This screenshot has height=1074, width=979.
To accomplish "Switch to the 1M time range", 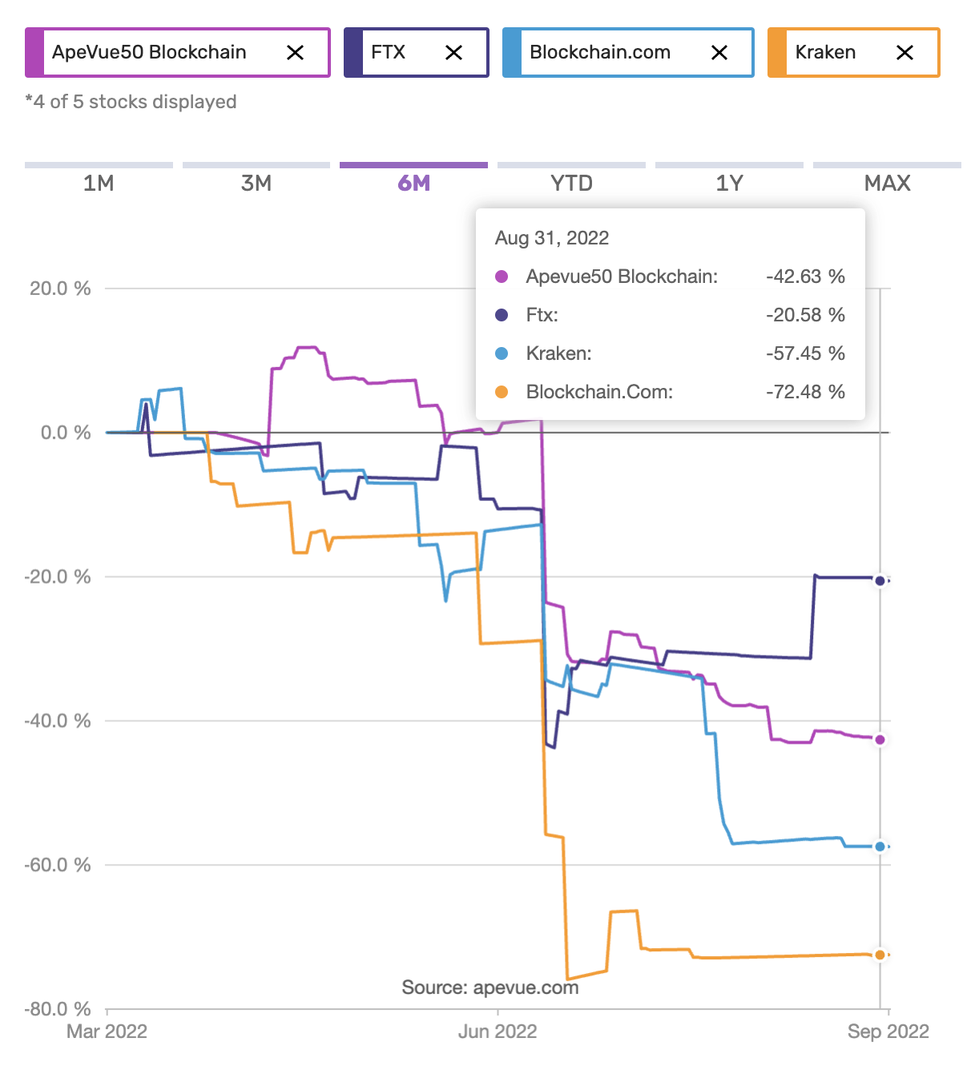I will point(99,183).
